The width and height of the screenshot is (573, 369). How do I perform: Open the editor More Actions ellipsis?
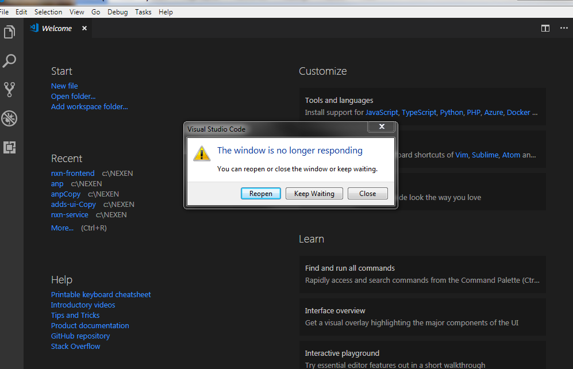[564, 28]
